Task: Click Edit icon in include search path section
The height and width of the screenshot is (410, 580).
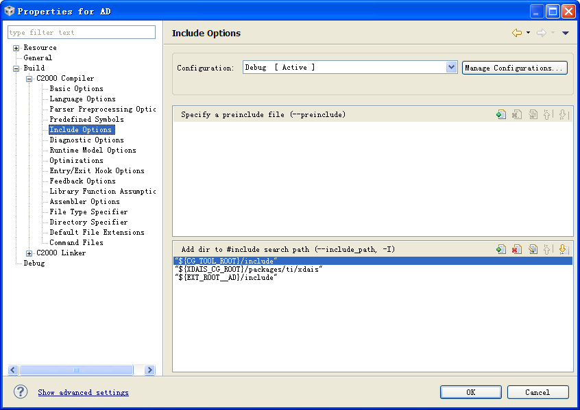Action: [x=533, y=249]
